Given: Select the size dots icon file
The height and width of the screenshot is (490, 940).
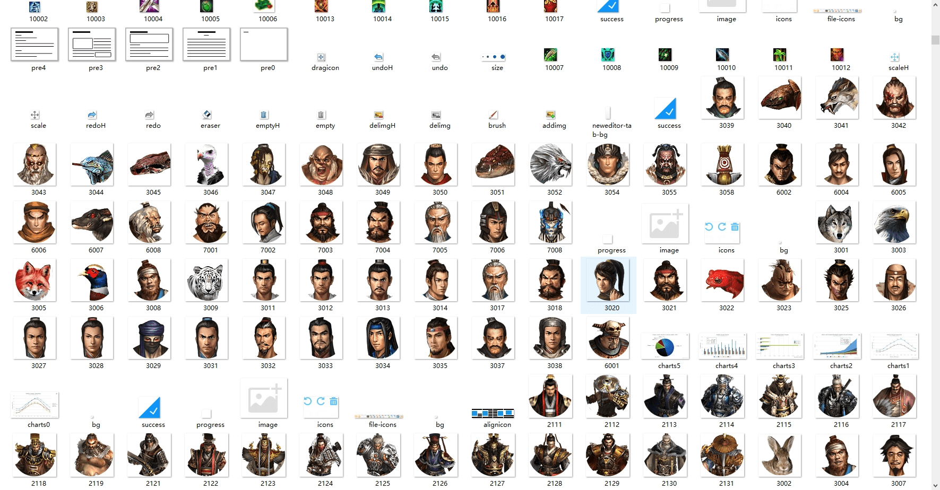Looking at the screenshot, I should 493,57.
